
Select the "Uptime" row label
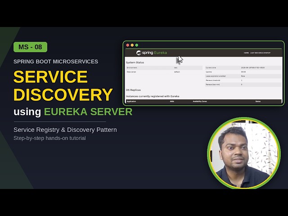coord(209,72)
